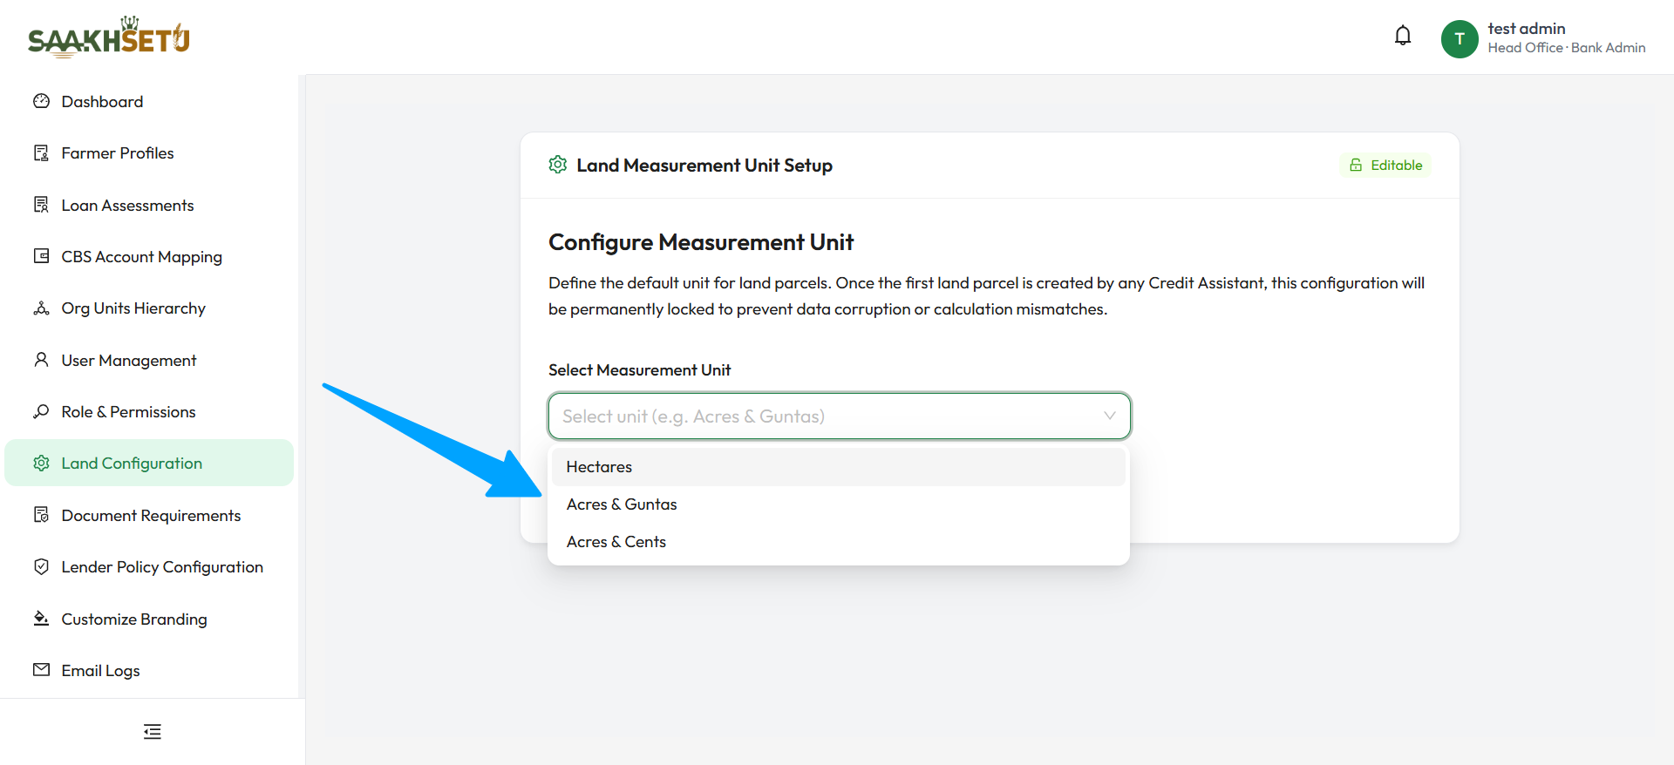Click the Loan Assessments sidebar icon
Screen dimensions: 1674x765
(41, 205)
